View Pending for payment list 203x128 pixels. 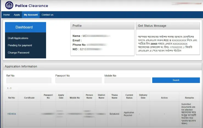tap(20, 45)
